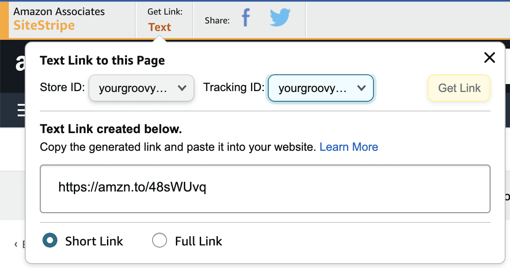
Task: Expand the Tracking ID chevron arrow
Action: (x=361, y=88)
